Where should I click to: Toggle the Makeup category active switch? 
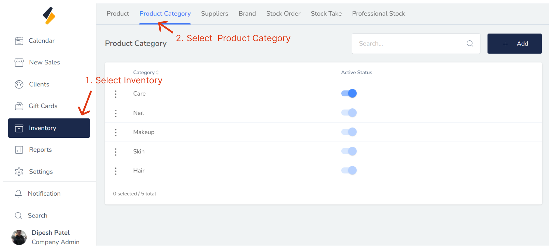[x=349, y=132]
